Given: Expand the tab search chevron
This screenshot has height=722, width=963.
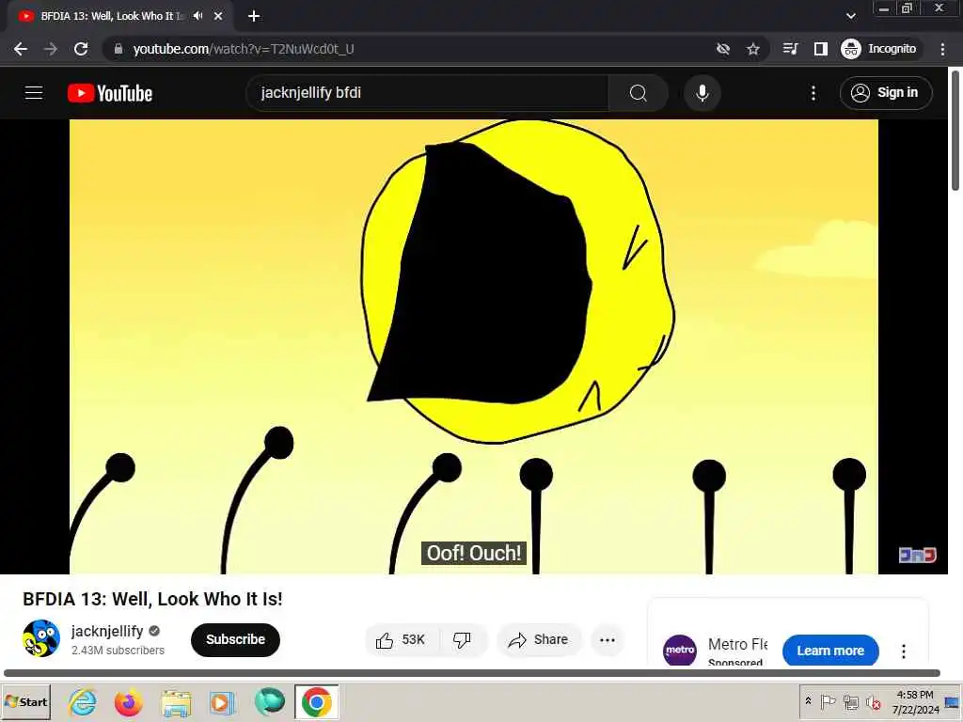Looking at the screenshot, I should pos(850,16).
